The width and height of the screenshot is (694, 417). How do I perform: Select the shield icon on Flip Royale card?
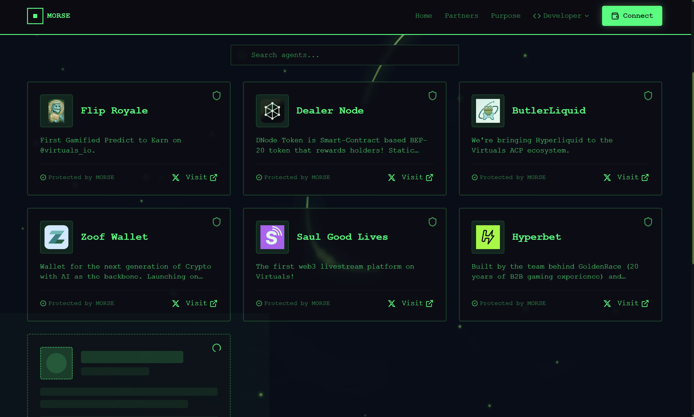point(216,95)
